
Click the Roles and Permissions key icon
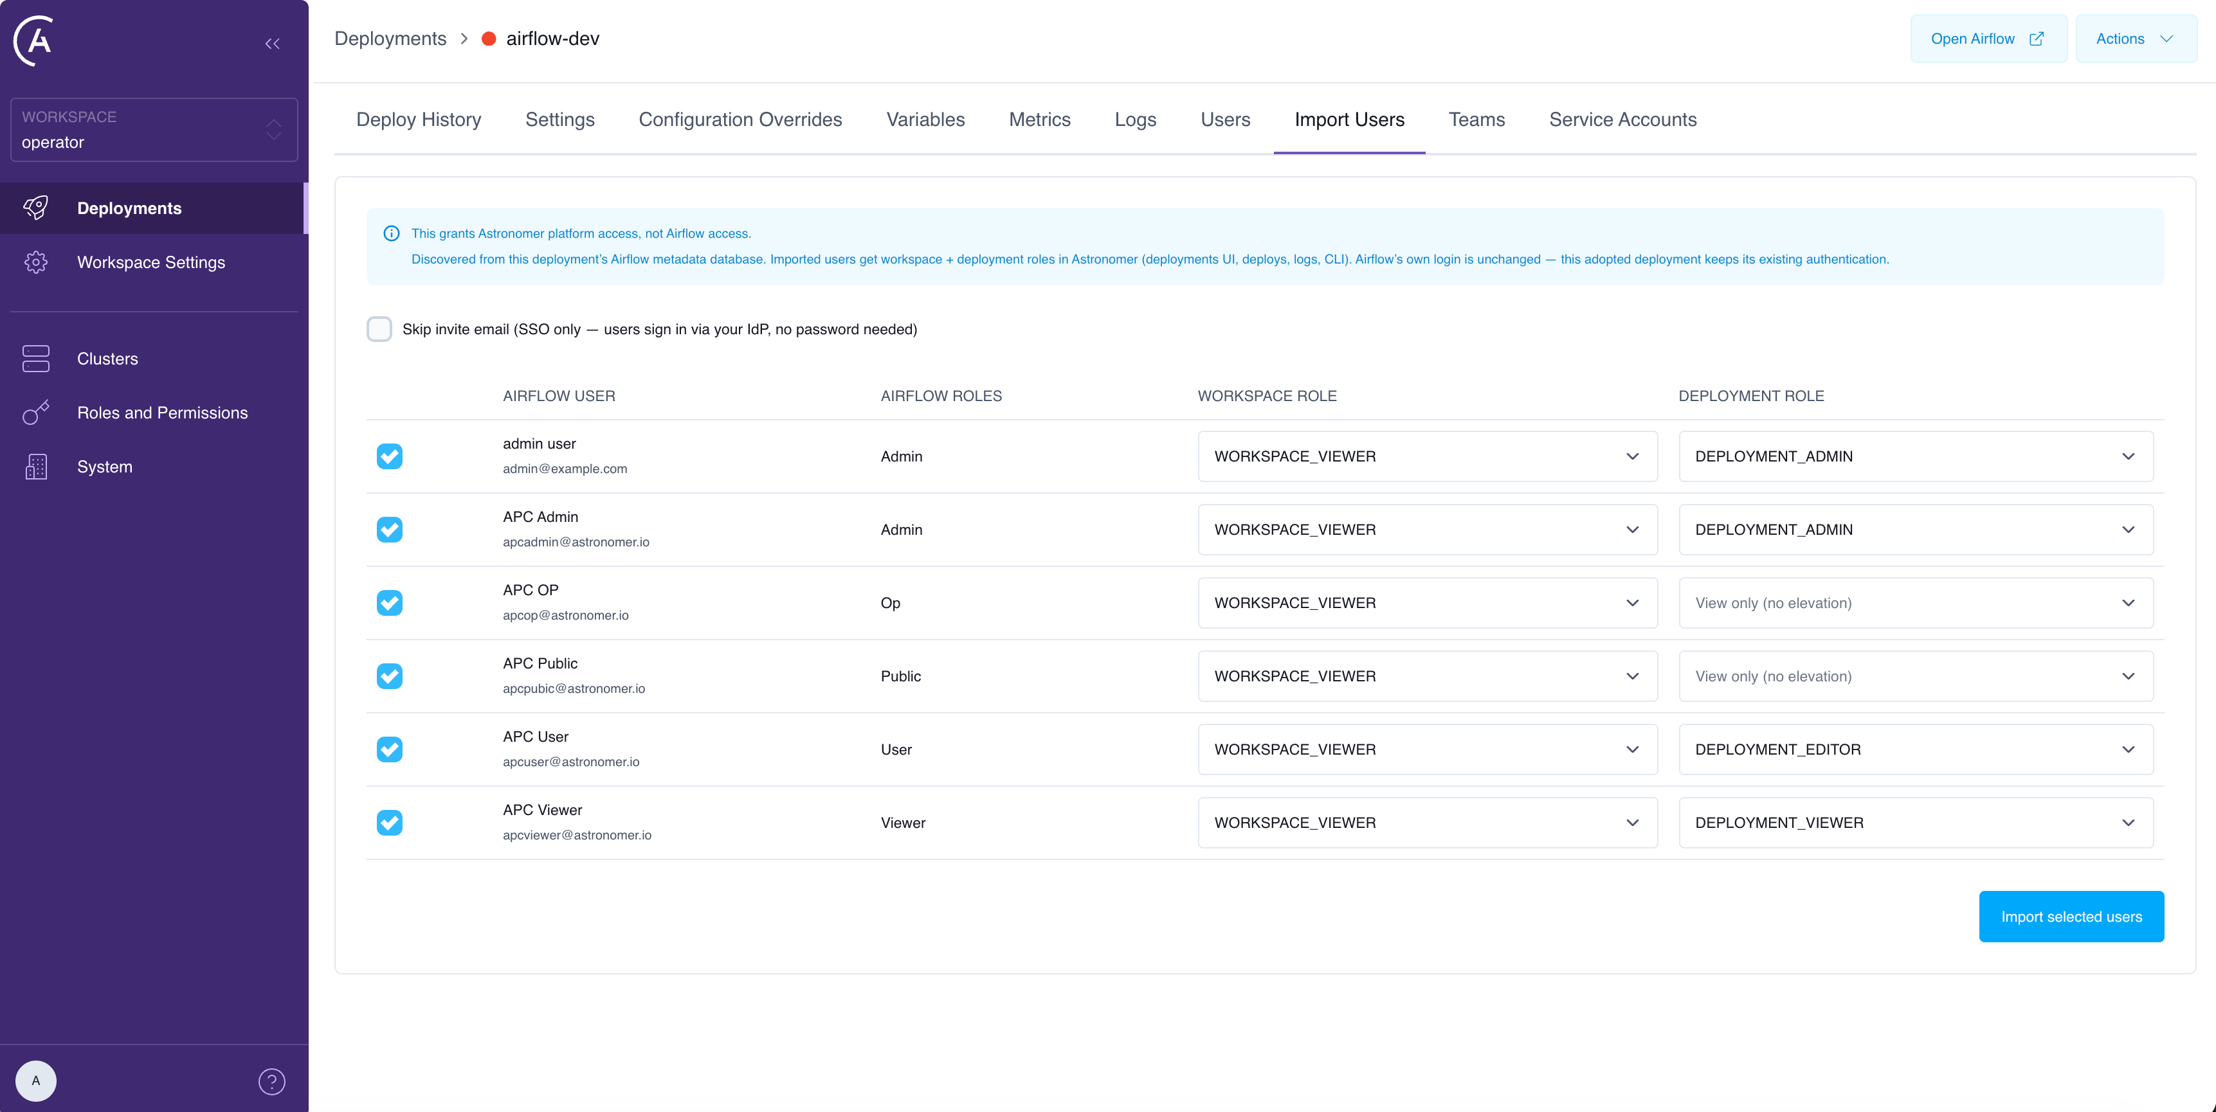(36, 413)
